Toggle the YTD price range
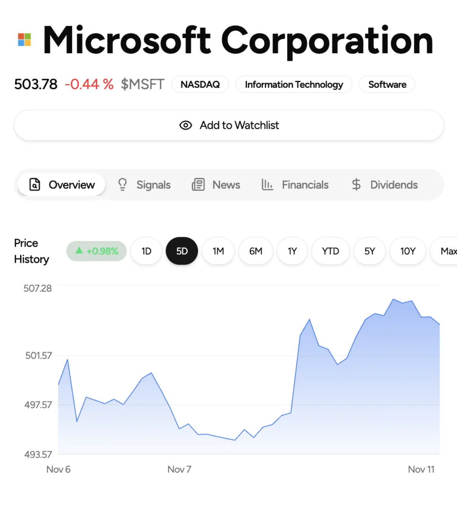 (330, 251)
